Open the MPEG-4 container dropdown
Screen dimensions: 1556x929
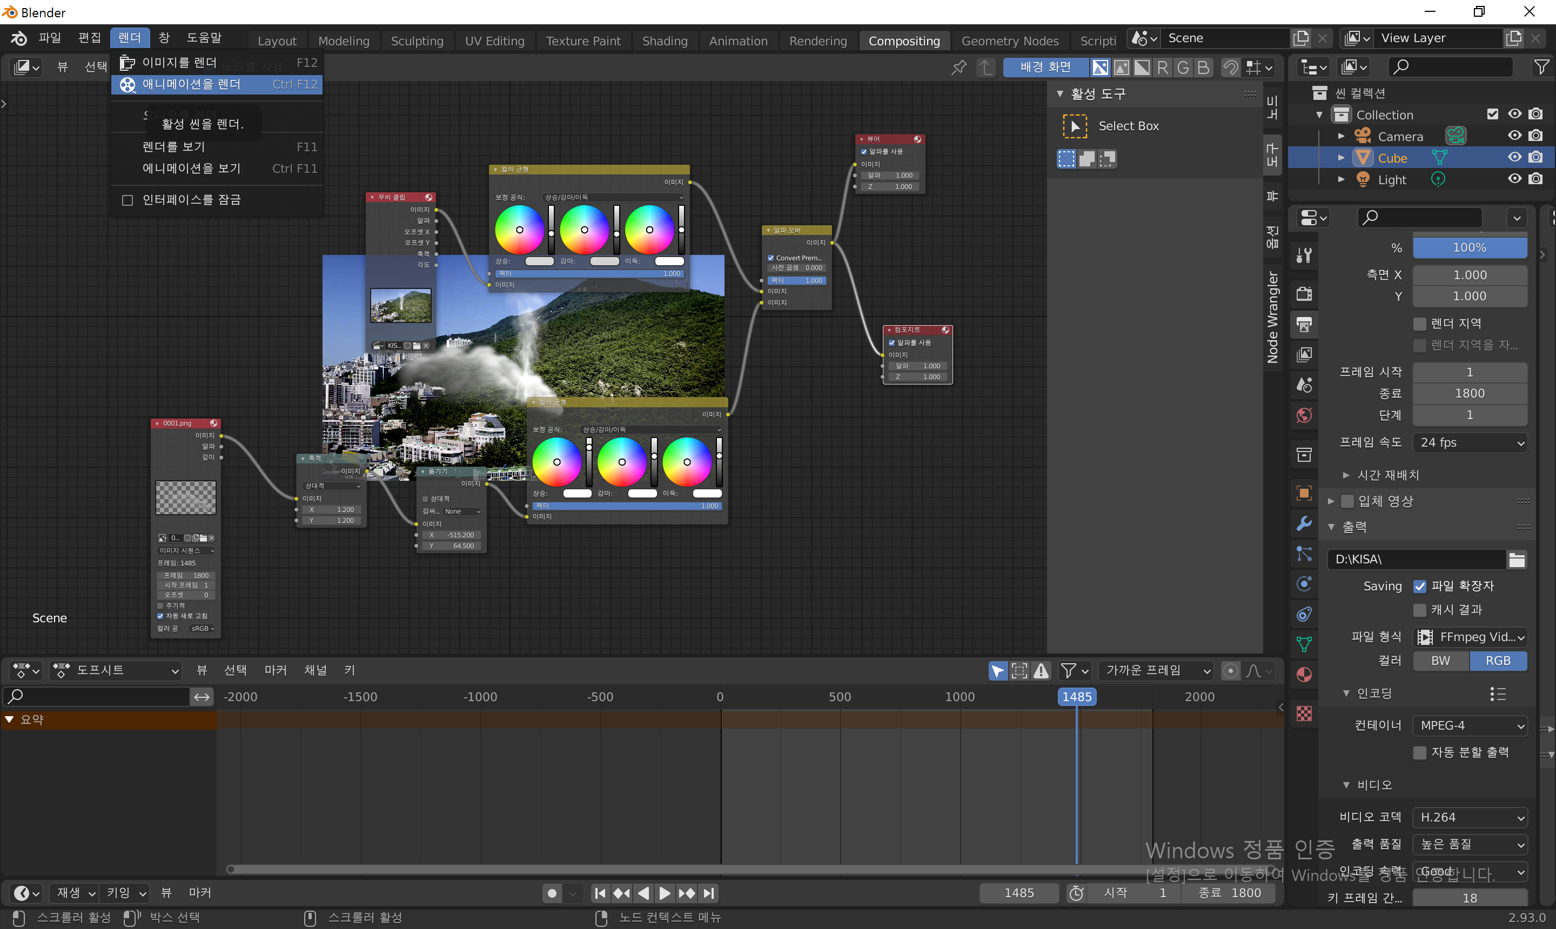coord(1470,725)
